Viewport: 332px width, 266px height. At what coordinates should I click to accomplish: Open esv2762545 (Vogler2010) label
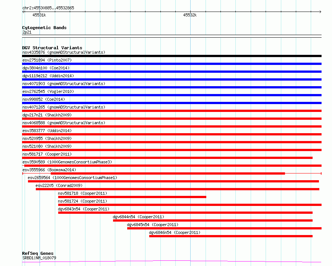48,91
